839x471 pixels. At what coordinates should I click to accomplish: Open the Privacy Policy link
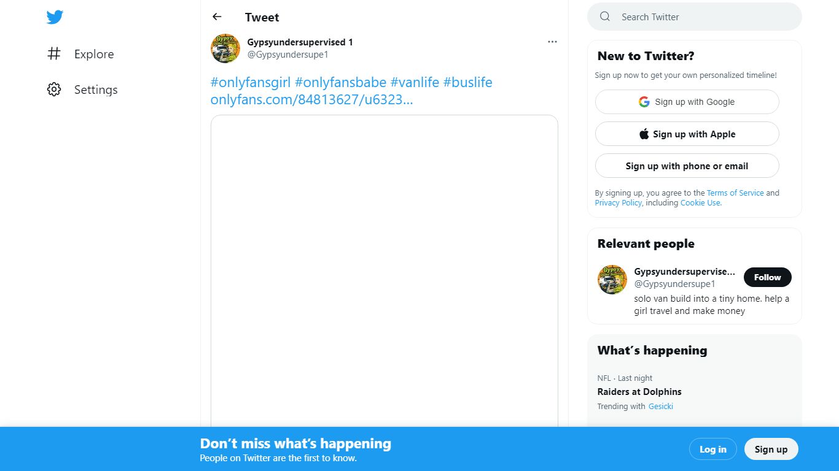pyautogui.click(x=618, y=202)
